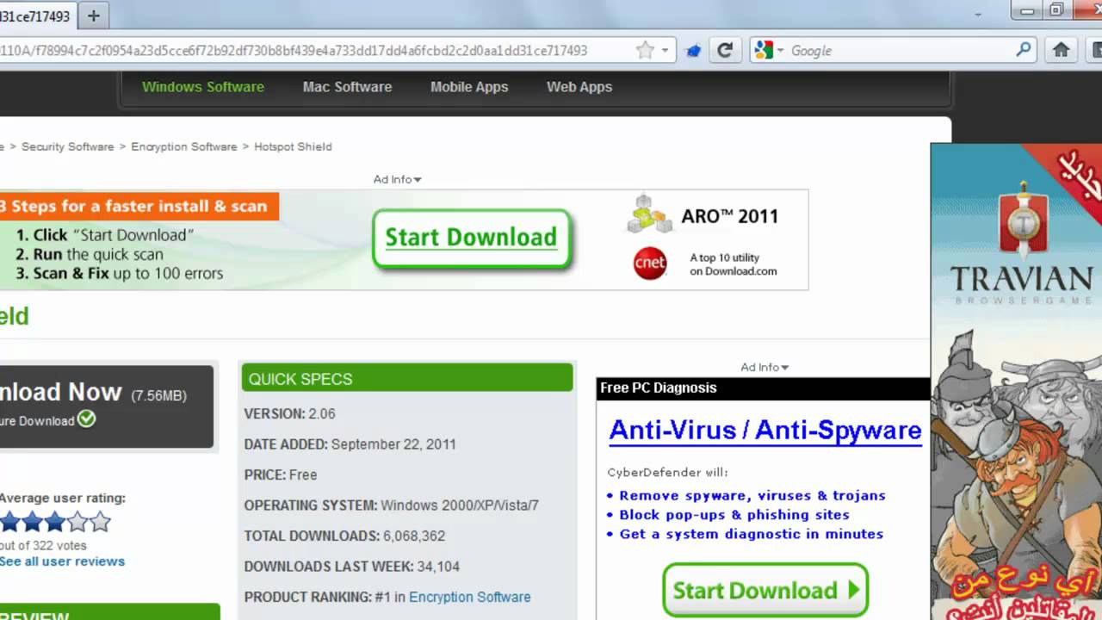Image resolution: width=1102 pixels, height=620 pixels.
Task: Go to browser home page
Action: 1062,50
